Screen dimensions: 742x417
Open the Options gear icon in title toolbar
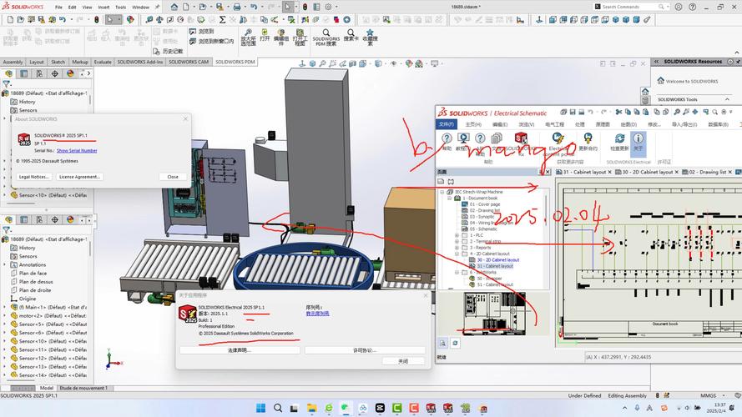click(x=328, y=8)
